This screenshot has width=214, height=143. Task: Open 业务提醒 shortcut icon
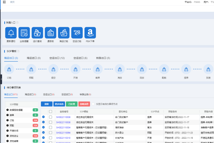pos(24,33)
